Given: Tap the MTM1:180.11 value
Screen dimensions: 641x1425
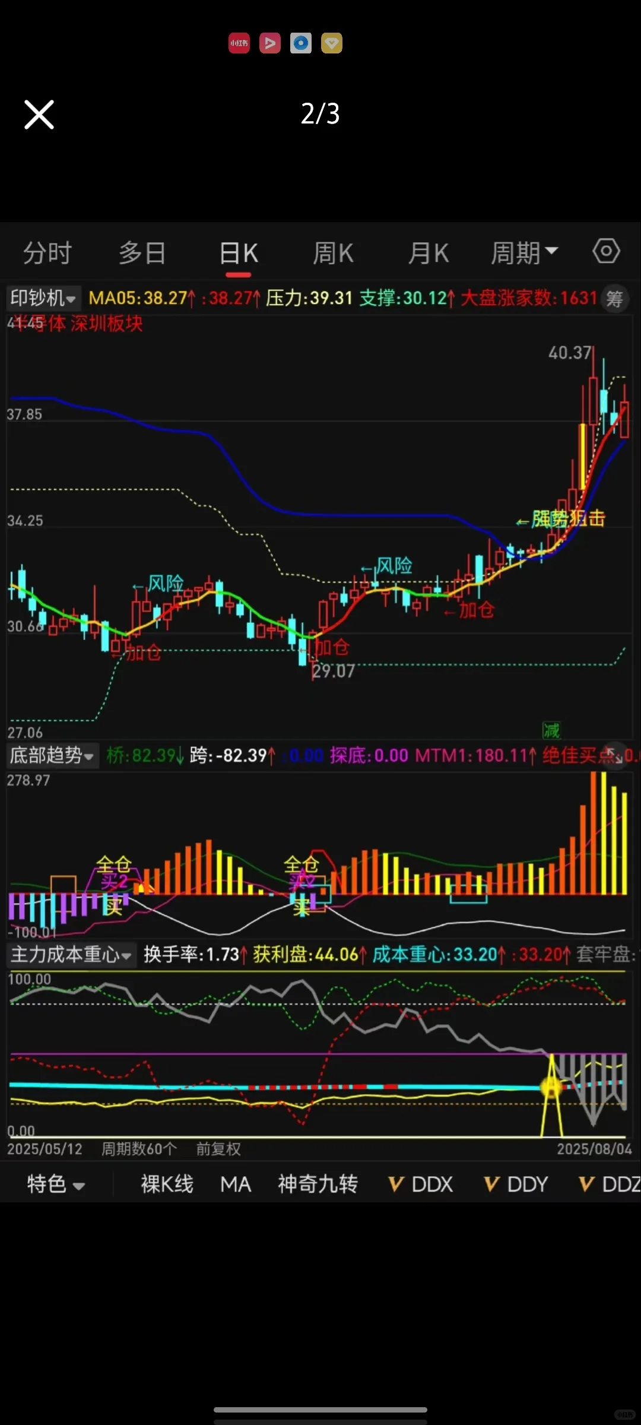Looking at the screenshot, I should (x=476, y=756).
